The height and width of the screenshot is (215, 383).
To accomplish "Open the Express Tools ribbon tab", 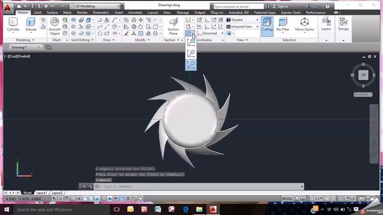I will (x=291, y=13).
